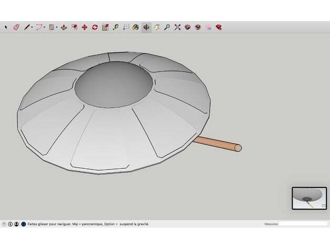Expand the Line tool dropdown arrow
Viewport: 330px width, 248px height.
click(32, 27)
